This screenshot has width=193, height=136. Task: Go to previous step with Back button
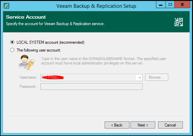(x=117, y=125)
